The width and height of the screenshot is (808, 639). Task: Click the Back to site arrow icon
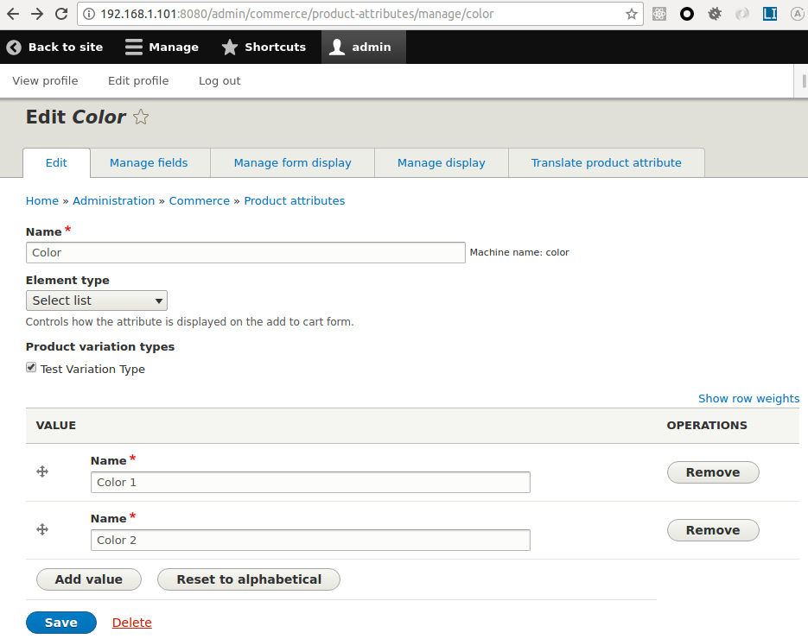(13, 47)
